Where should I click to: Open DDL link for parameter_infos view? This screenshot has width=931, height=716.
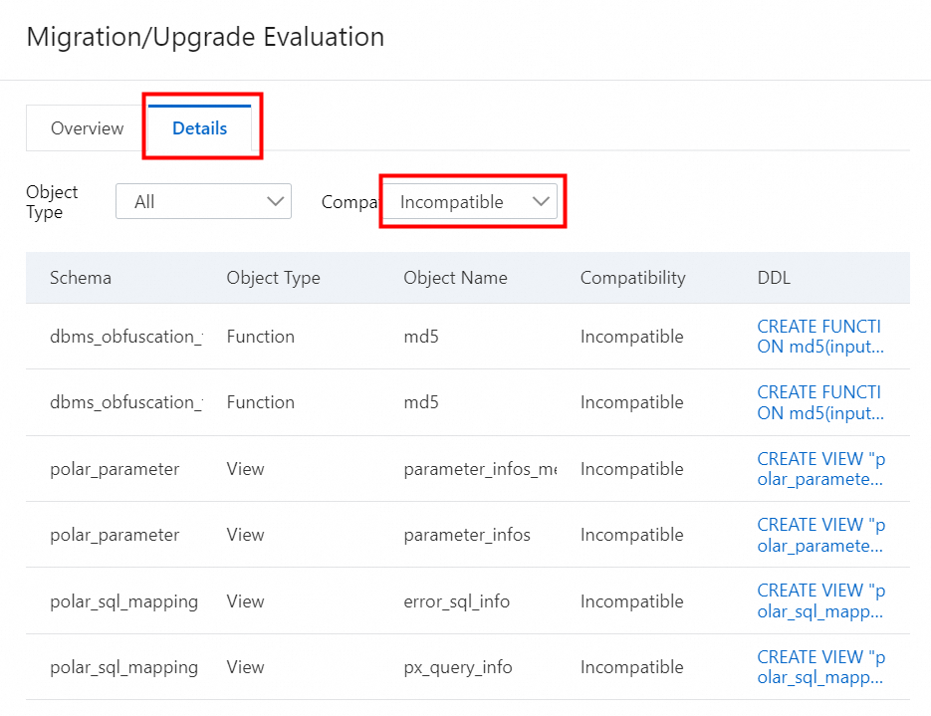pos(820,535)
